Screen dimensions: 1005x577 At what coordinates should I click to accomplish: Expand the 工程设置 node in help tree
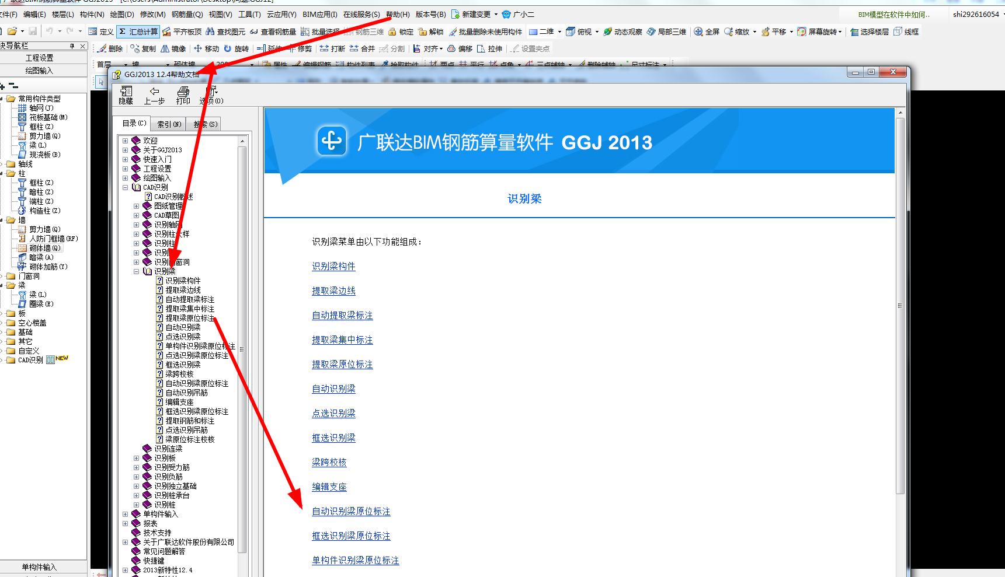tap(125, 169)
